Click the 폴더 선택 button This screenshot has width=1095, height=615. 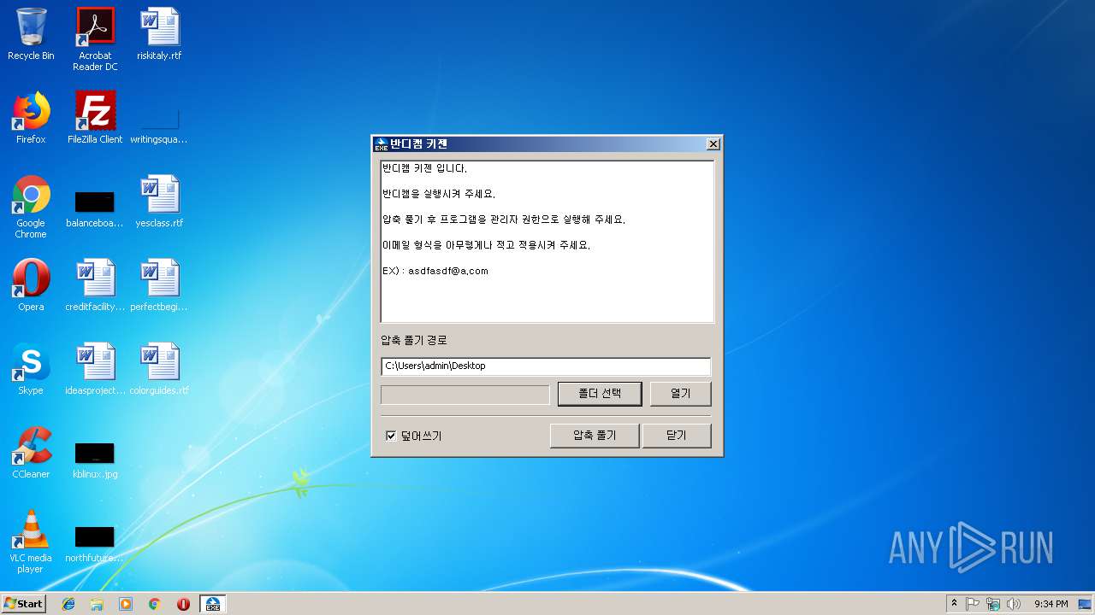(600, 394)
